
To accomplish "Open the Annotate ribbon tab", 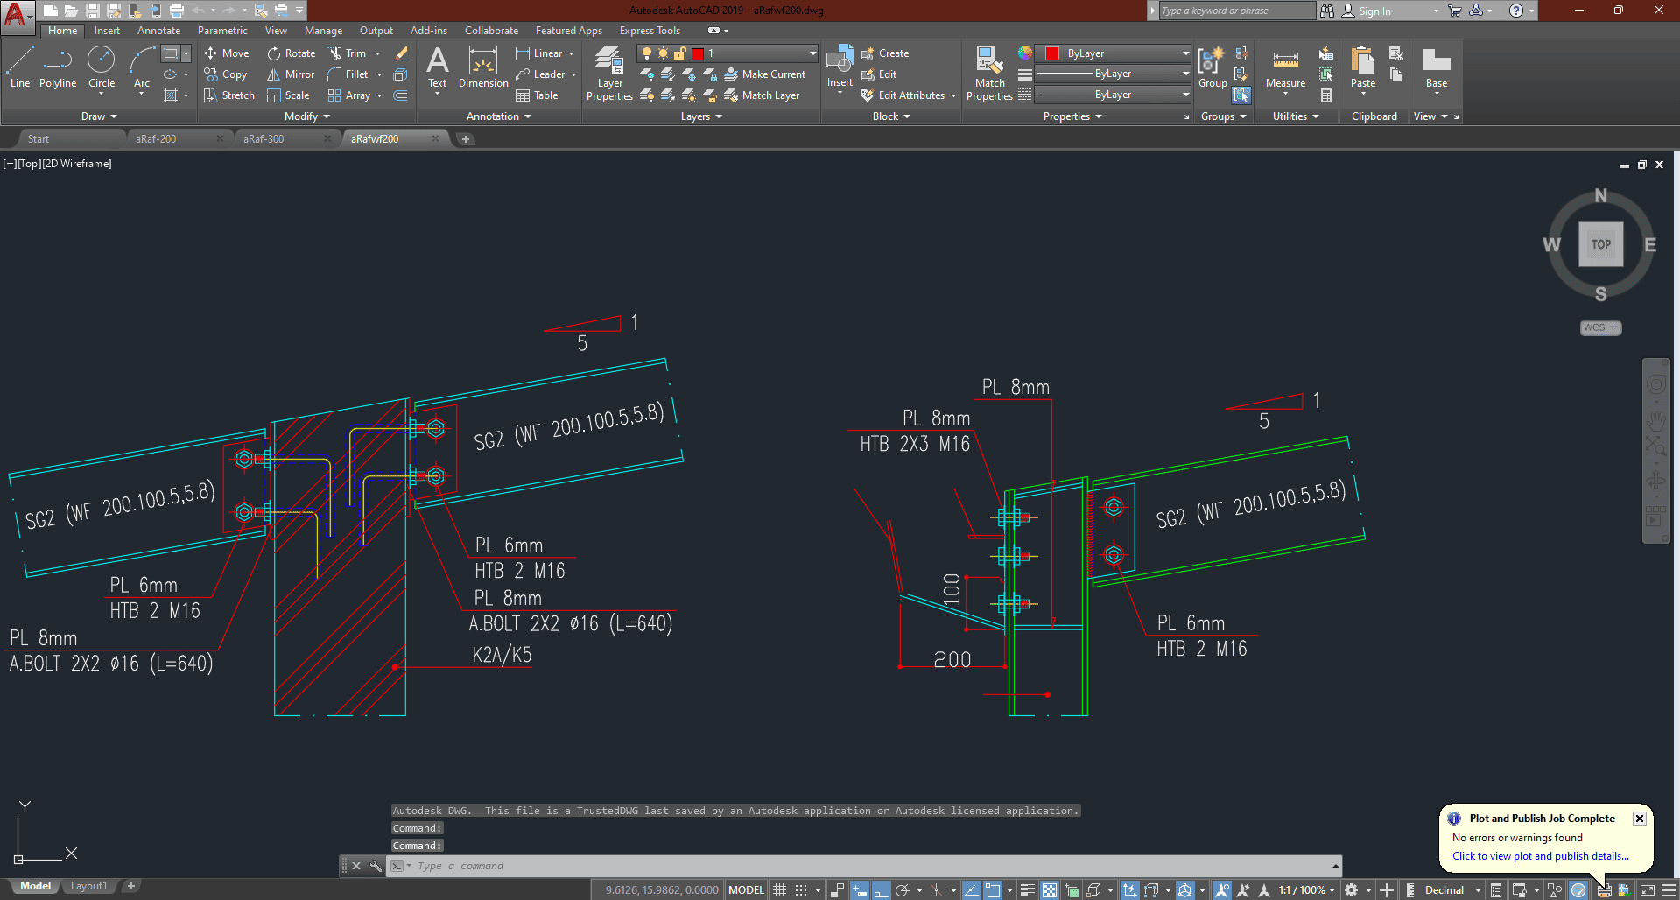I will point(158,31).
